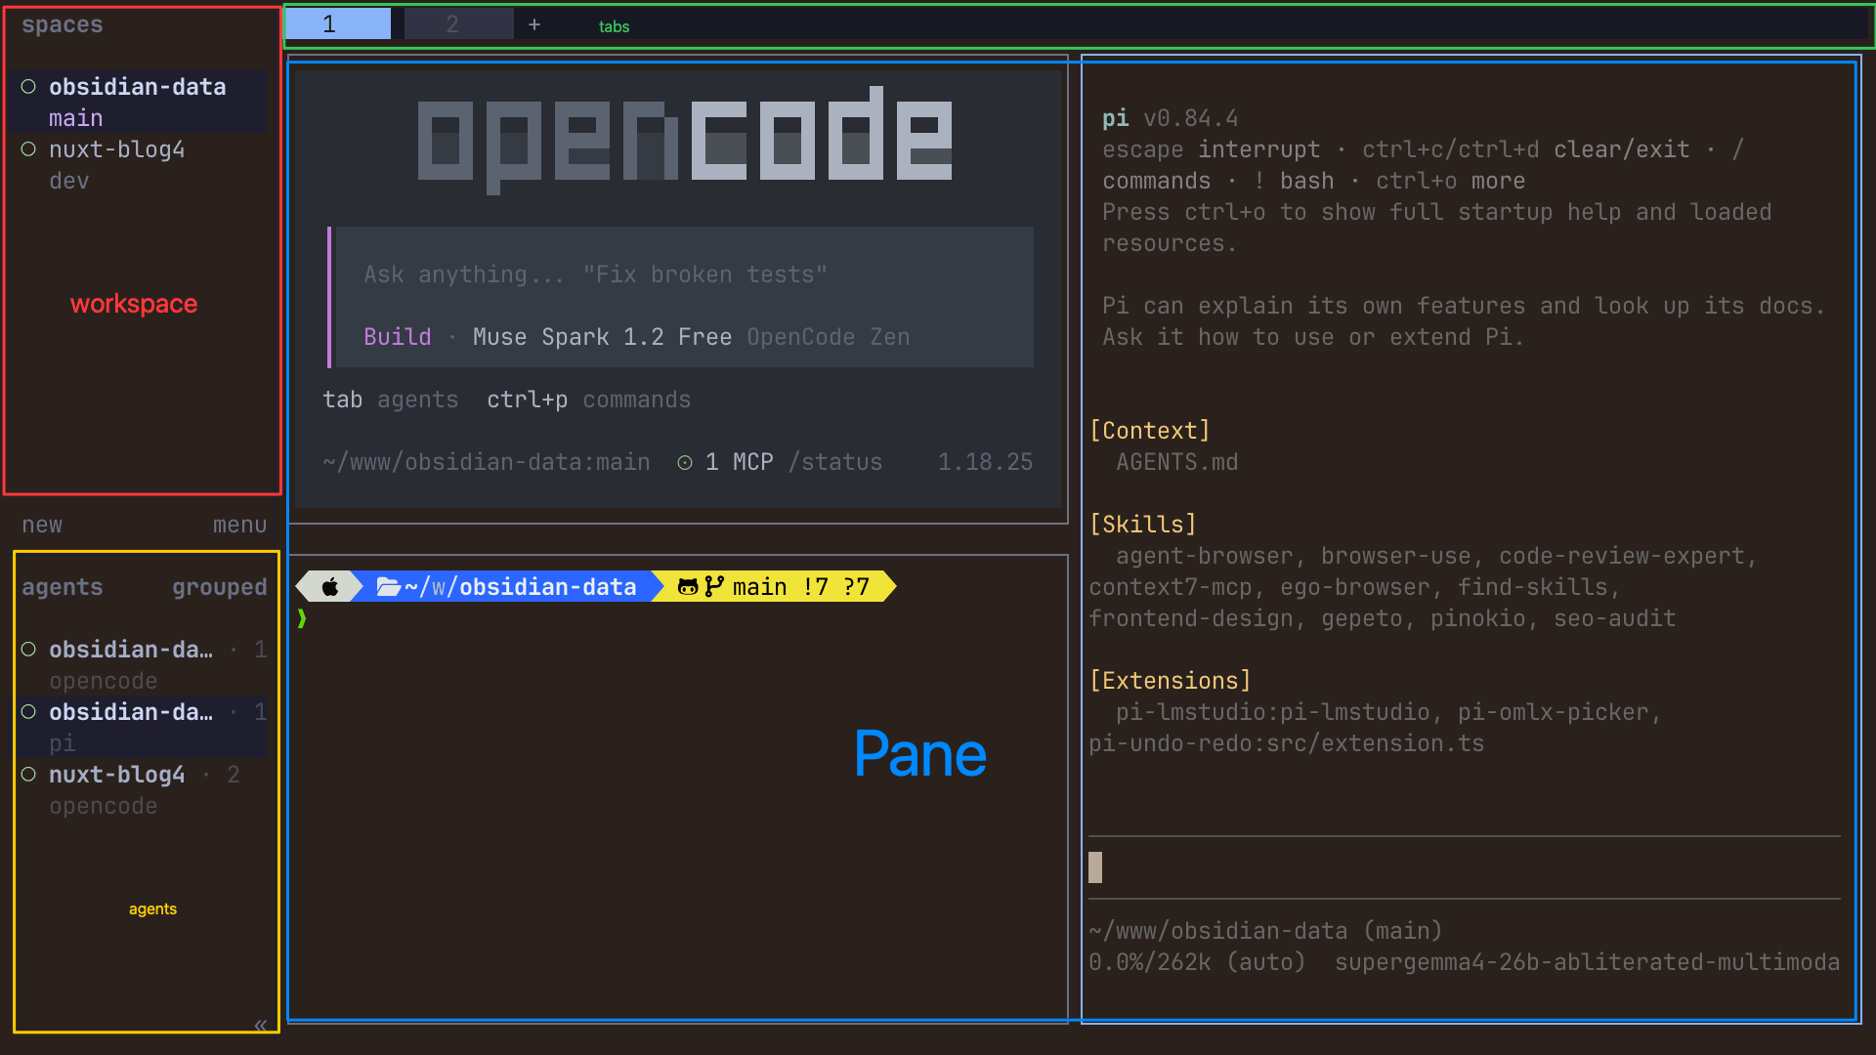Click the 'dev' branch label under nuxt-blog4

click(x=69, y=181)
